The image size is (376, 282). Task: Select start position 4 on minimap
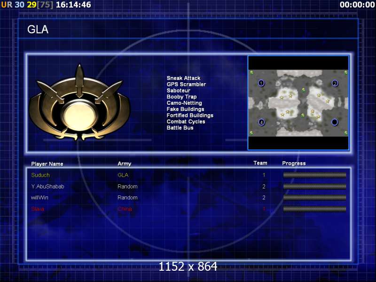pyautogui.click(x=261, y=122)
